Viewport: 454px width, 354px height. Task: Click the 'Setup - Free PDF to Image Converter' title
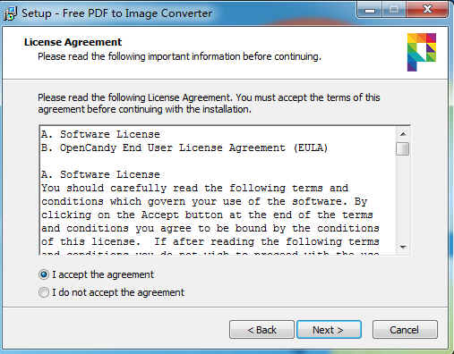[x=116, y=13]
